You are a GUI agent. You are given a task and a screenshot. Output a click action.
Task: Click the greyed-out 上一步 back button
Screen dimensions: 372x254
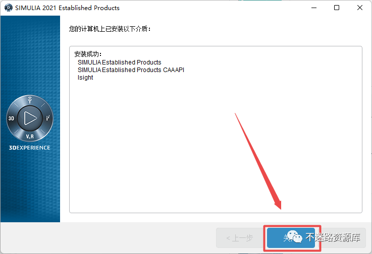click(240, 238)
